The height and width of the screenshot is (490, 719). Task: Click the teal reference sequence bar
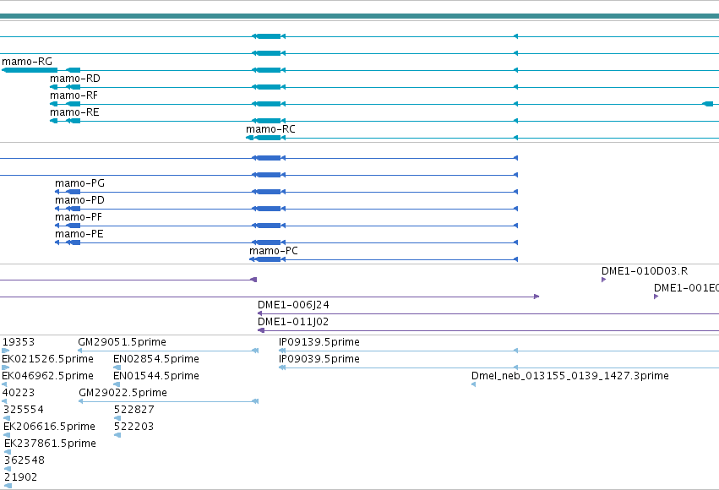click(x=360, y=17)
